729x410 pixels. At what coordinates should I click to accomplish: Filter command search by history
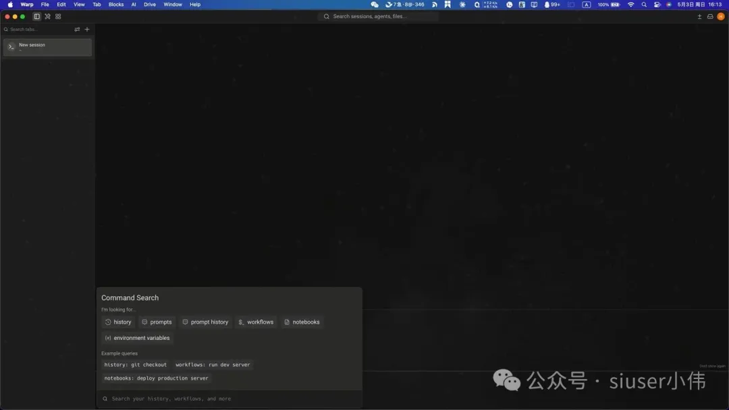pos(118,322)
